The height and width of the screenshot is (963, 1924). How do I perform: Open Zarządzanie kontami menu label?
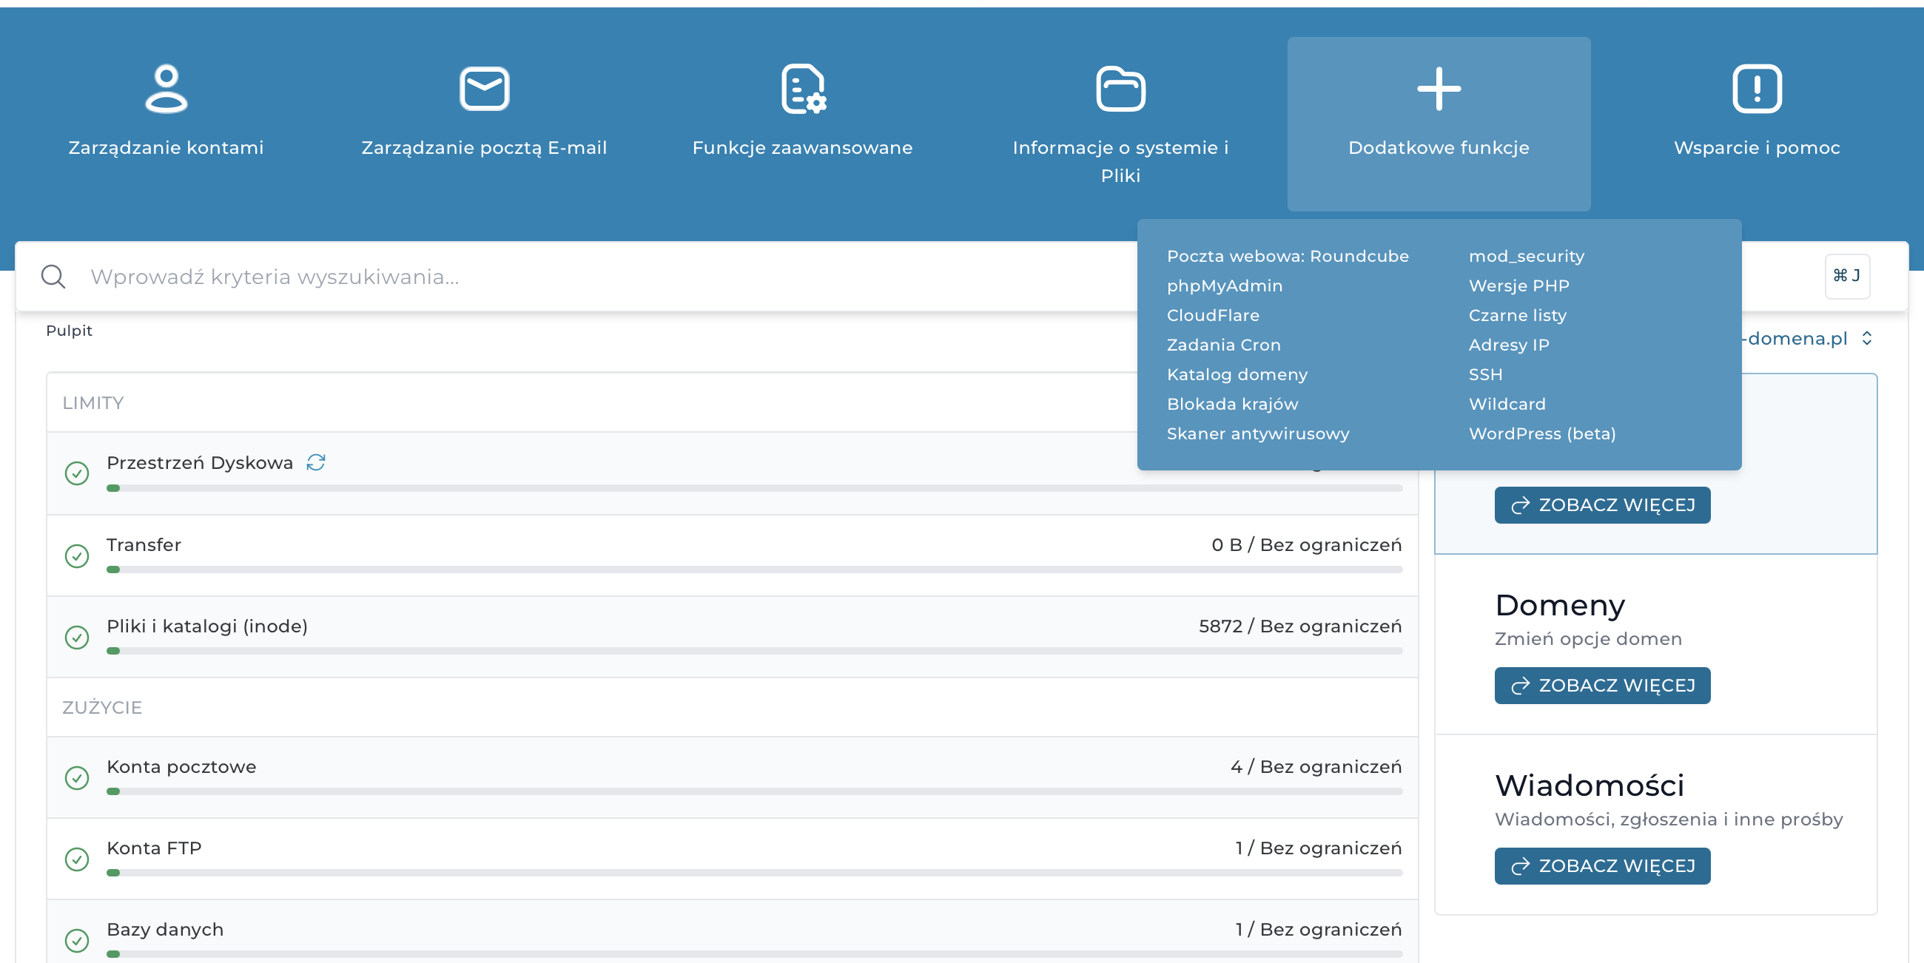(166, 147)
